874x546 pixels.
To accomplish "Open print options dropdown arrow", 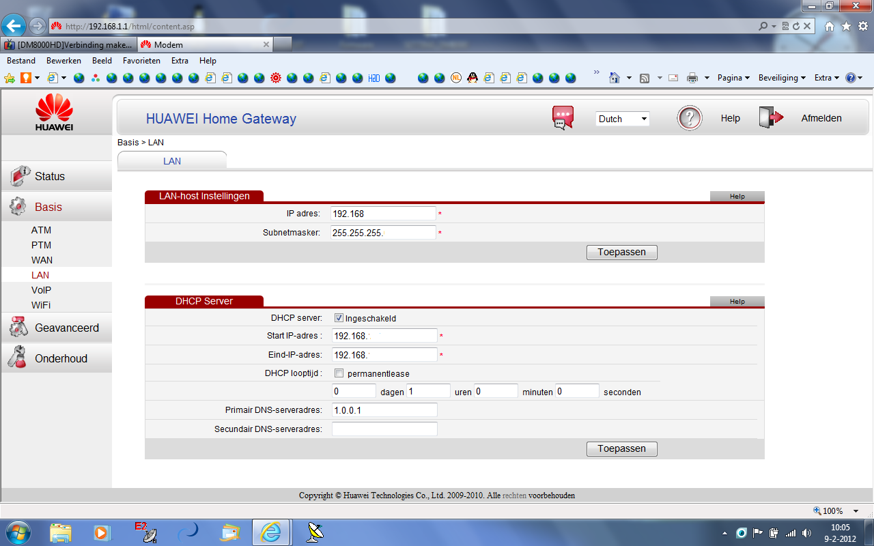I will click(x=707, y=78).
